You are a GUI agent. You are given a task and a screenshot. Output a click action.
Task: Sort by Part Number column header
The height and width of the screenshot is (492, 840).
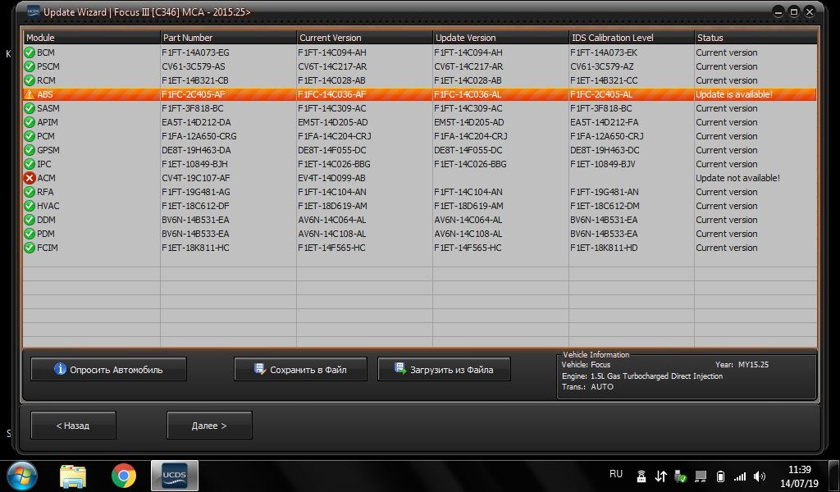(228, 38)
